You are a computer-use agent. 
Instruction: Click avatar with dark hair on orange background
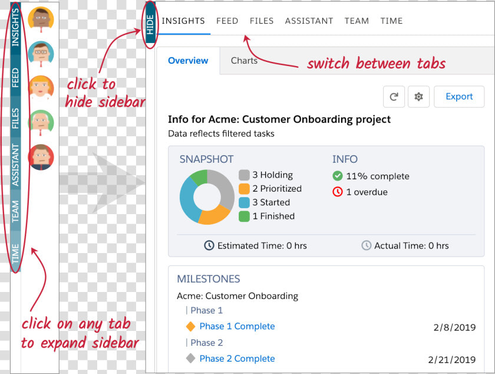41,19
